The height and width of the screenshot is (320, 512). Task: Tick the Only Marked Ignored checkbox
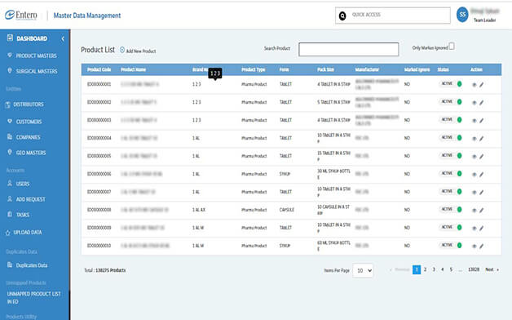point(452,47)
